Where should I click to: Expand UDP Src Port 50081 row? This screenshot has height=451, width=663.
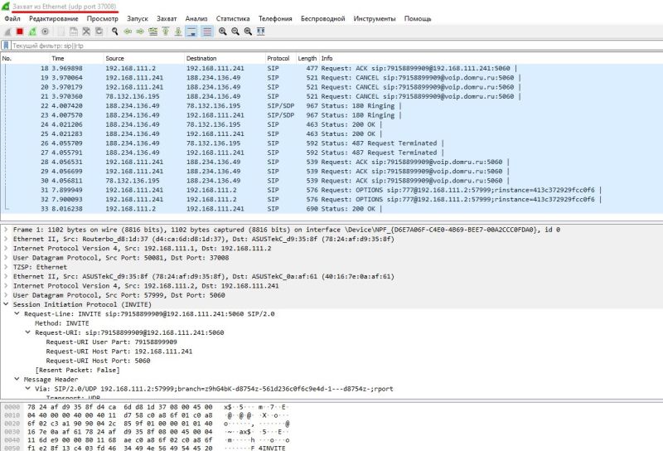point(6,258)
